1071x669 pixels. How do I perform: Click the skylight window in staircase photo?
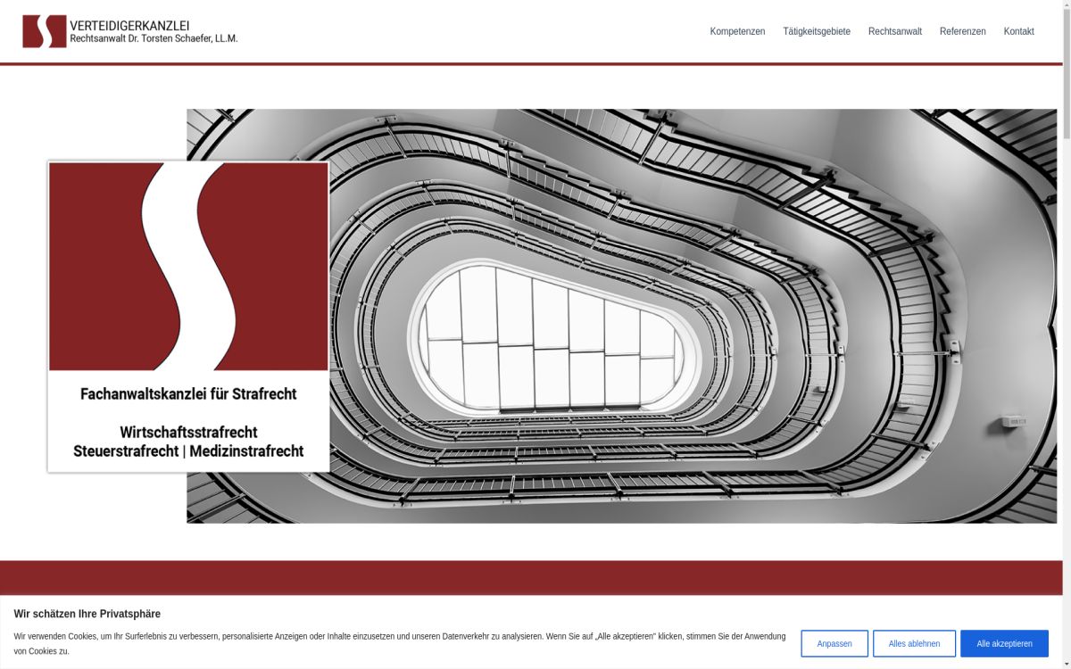click(549, 339)
